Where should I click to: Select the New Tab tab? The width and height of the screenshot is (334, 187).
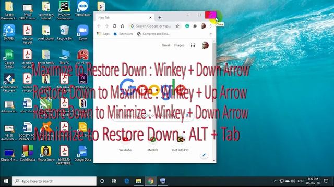[x=124, y=17]
